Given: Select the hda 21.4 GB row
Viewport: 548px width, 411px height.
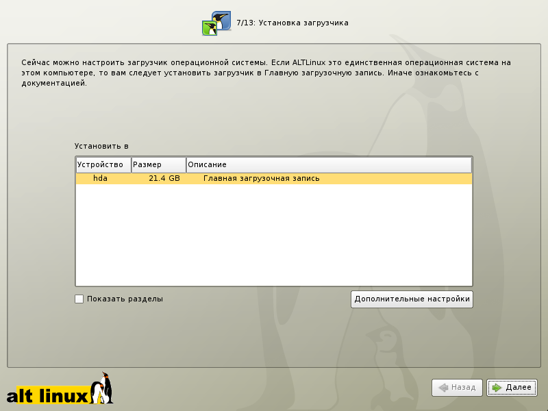Looking at the screenshot, I should tap(137, 178).
